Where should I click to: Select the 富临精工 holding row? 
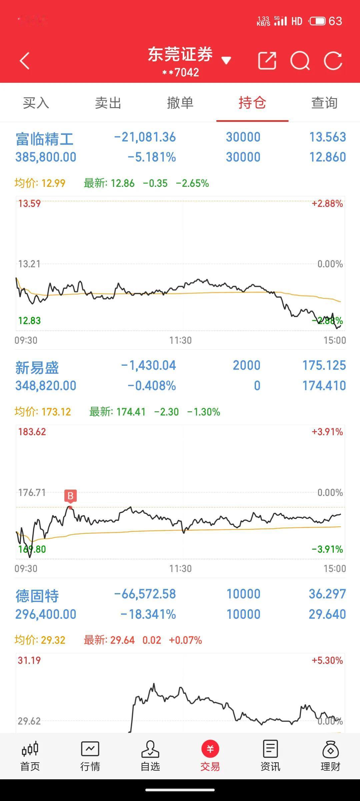tap(180, 147)
